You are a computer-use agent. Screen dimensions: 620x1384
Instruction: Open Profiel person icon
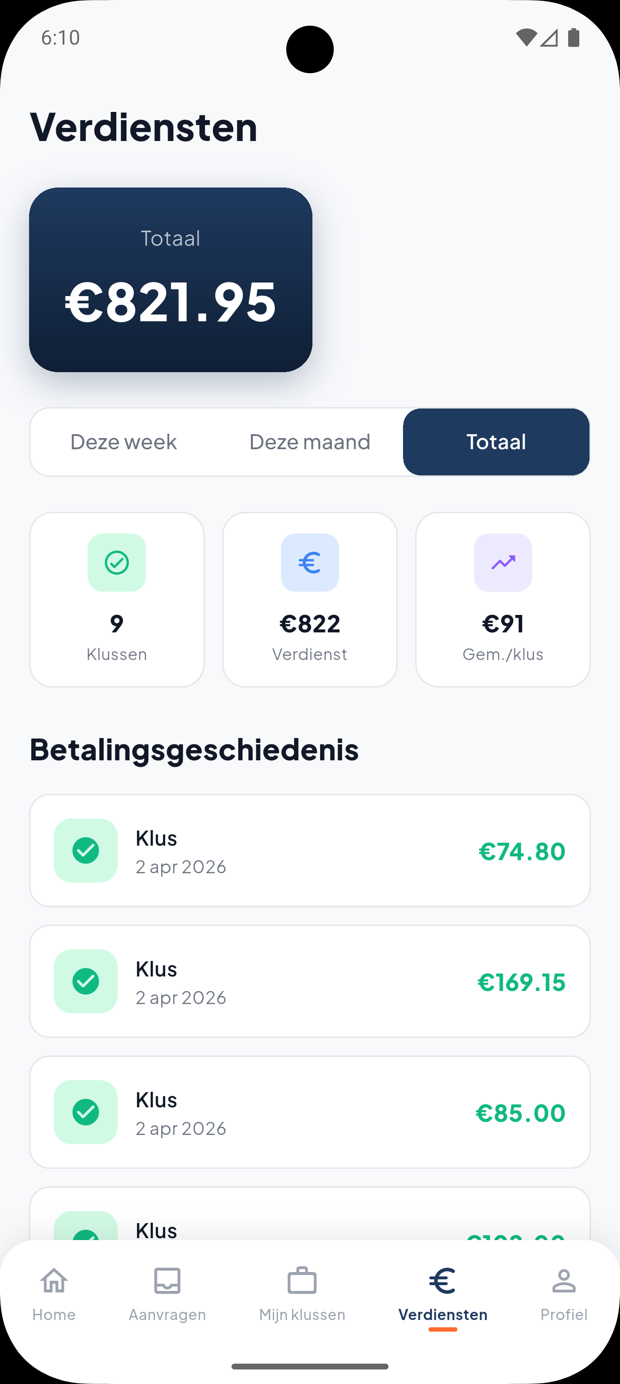(564, 1281)
